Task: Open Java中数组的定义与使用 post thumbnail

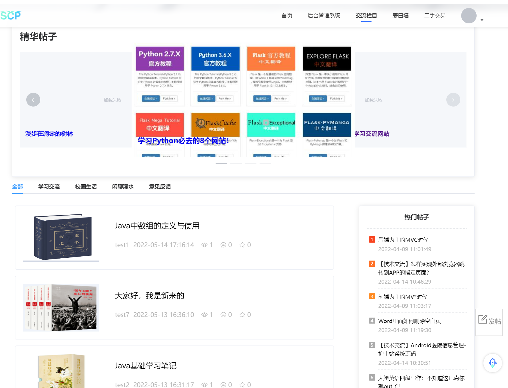Action: [61, 237]
